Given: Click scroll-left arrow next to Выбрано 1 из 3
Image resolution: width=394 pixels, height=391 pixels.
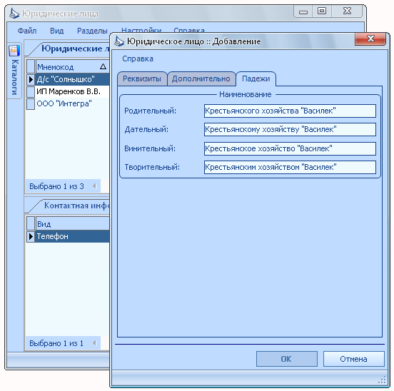Looking at the screenshot, I should point(95,186).
